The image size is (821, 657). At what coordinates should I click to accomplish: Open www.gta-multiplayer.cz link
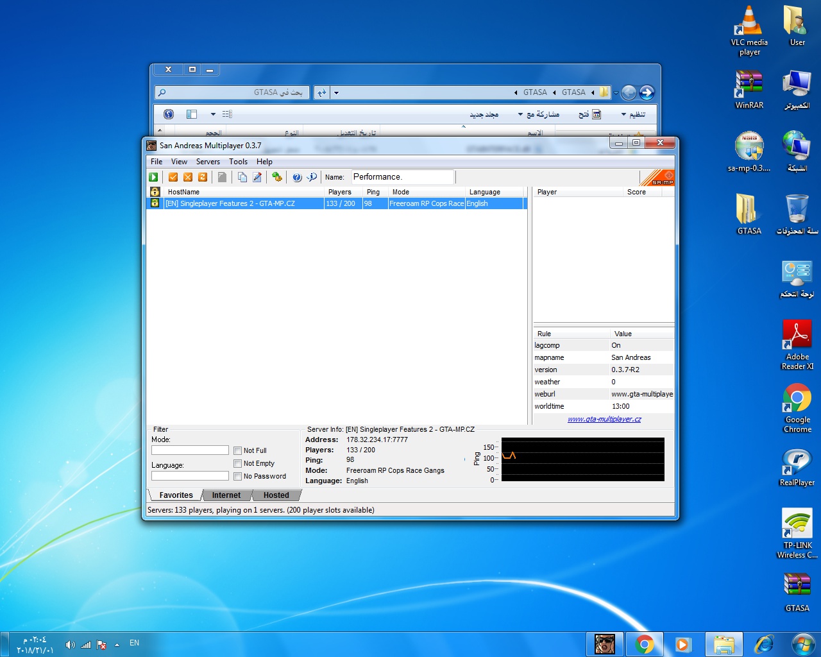(604, 419)
